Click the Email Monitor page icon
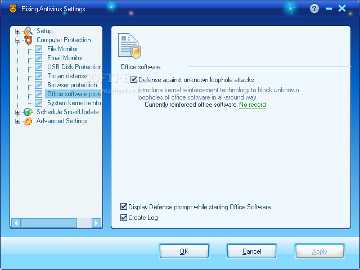The height and width of the screenshot is (270, 360). coord(39,58)
